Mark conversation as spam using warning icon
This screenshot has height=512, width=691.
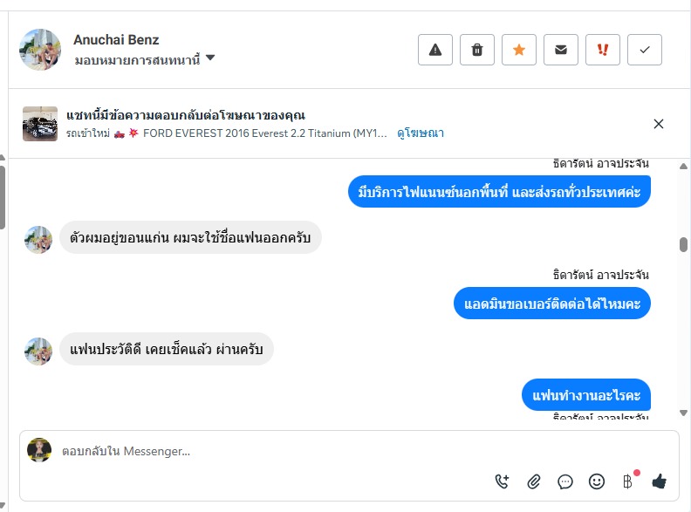[435, 50]
